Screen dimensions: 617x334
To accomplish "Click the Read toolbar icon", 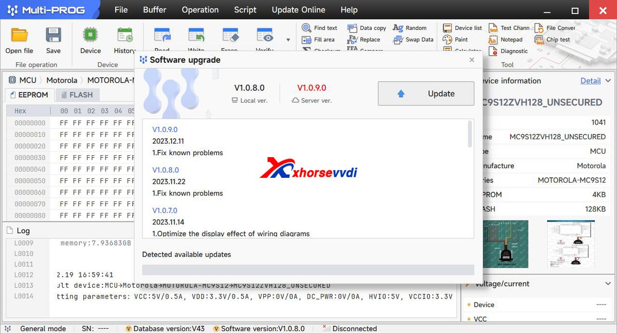I will pos(162,35).
